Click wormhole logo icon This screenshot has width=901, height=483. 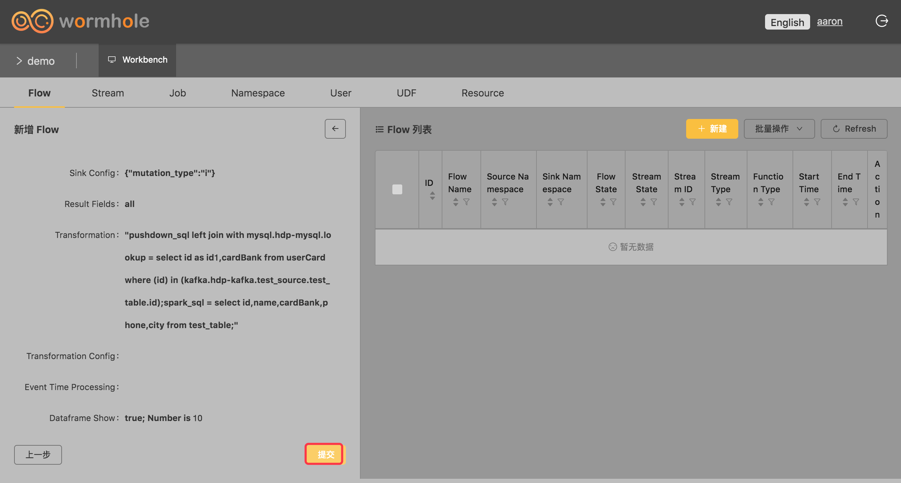(x=32, y=21)
